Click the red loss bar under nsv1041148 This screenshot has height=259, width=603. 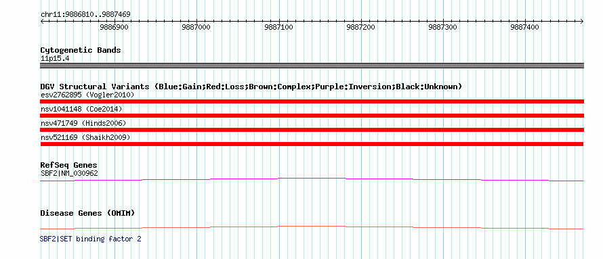pyautogui.click(x=312, y=116)
